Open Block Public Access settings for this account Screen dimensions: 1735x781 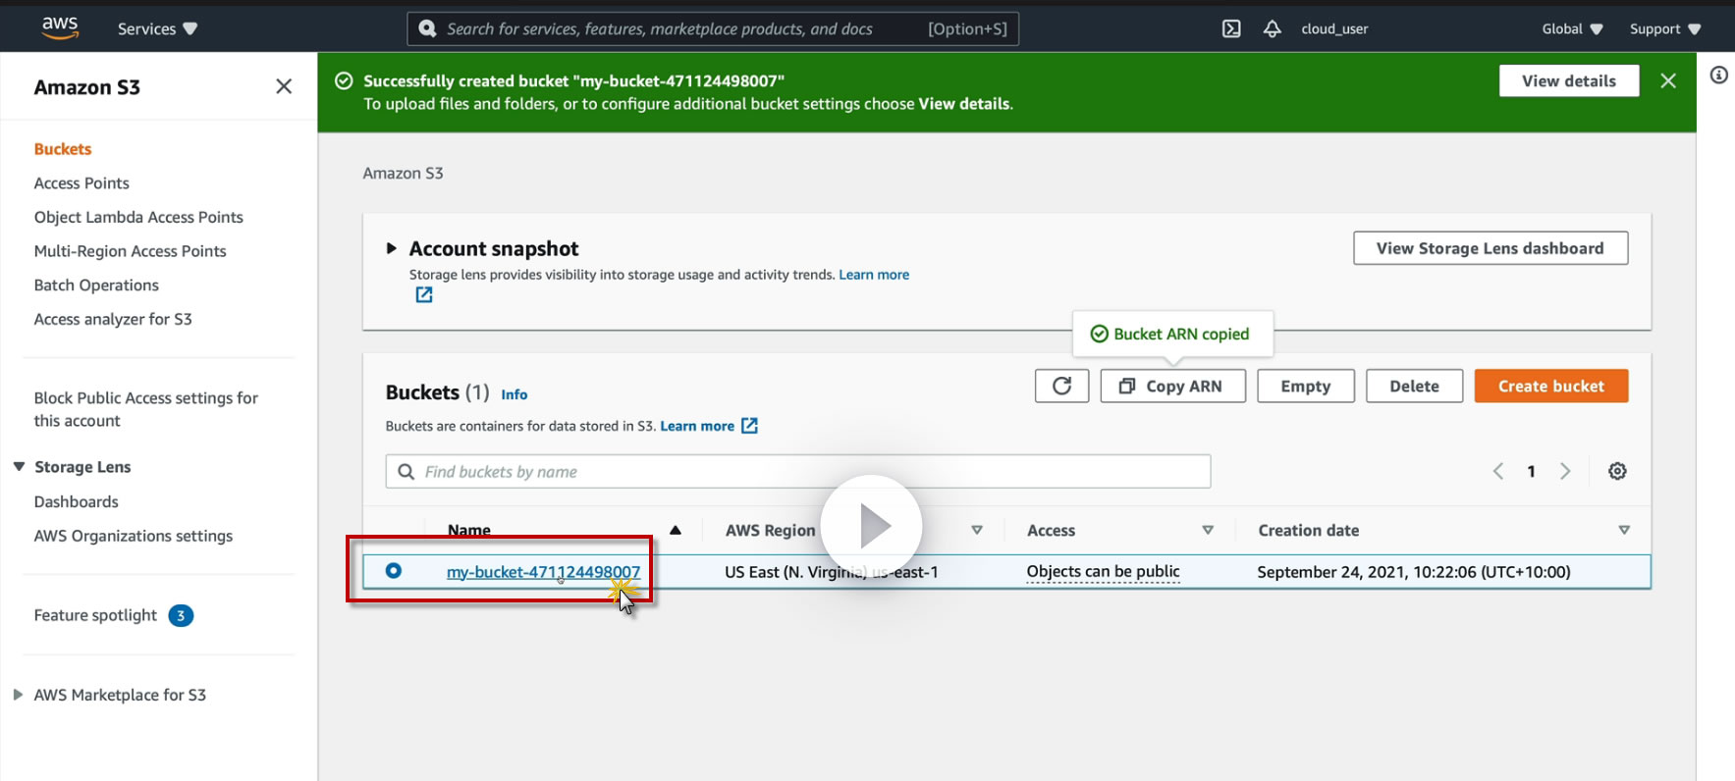(145, 409)
